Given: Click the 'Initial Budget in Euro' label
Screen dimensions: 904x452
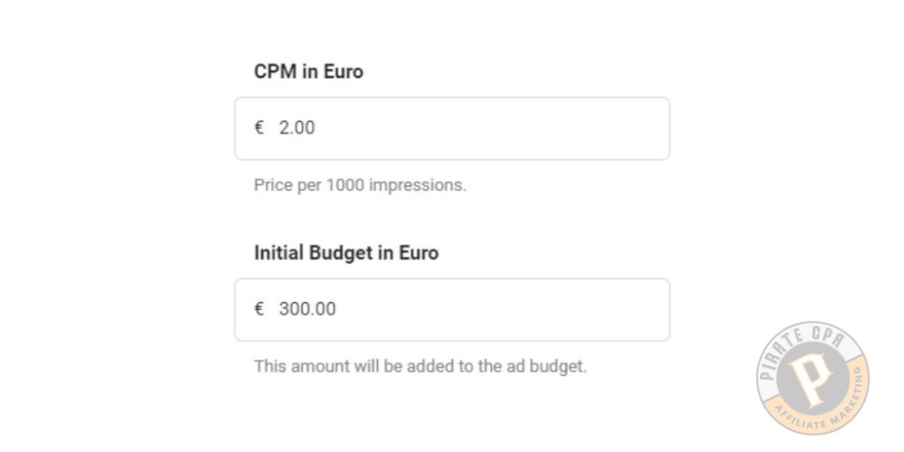Looking at the screenshot, I should pos(346,252).
